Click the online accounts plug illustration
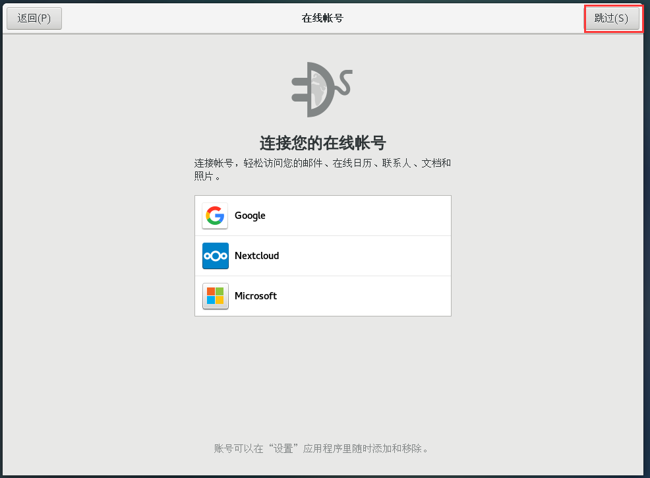Image resolution: width=650 pixels, height=478 pixels. (x=322, y=89)
